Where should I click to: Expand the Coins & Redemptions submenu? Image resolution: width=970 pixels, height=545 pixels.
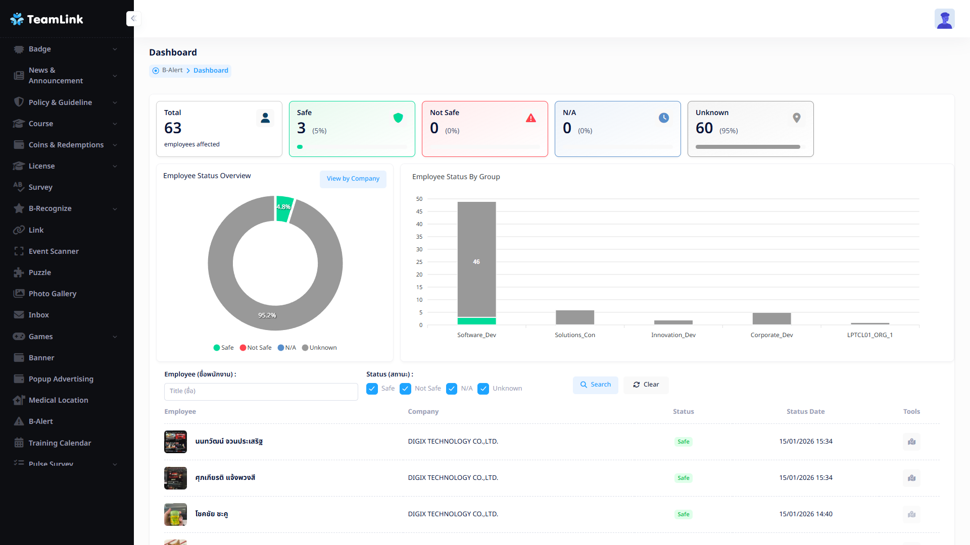115,145
